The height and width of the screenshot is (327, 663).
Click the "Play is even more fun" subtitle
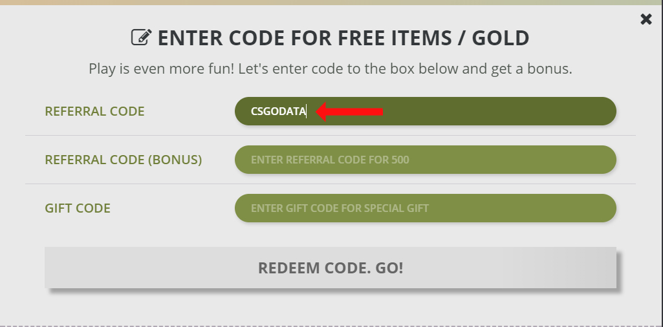click(x=330, y=69)
